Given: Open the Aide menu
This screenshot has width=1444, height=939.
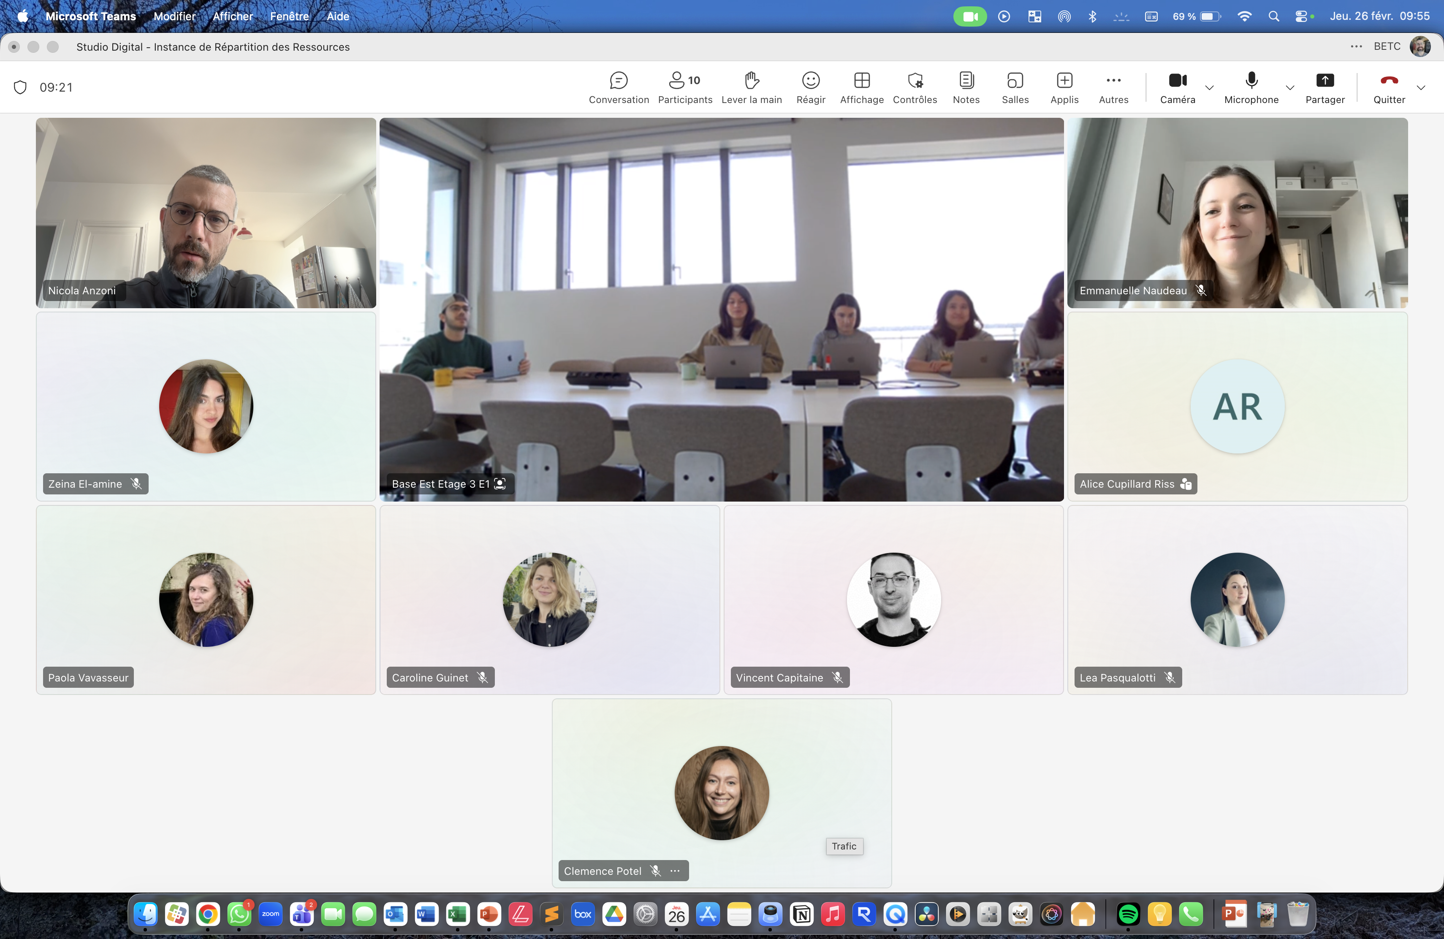Looking at the screenshot, I should tap(338, 16).
